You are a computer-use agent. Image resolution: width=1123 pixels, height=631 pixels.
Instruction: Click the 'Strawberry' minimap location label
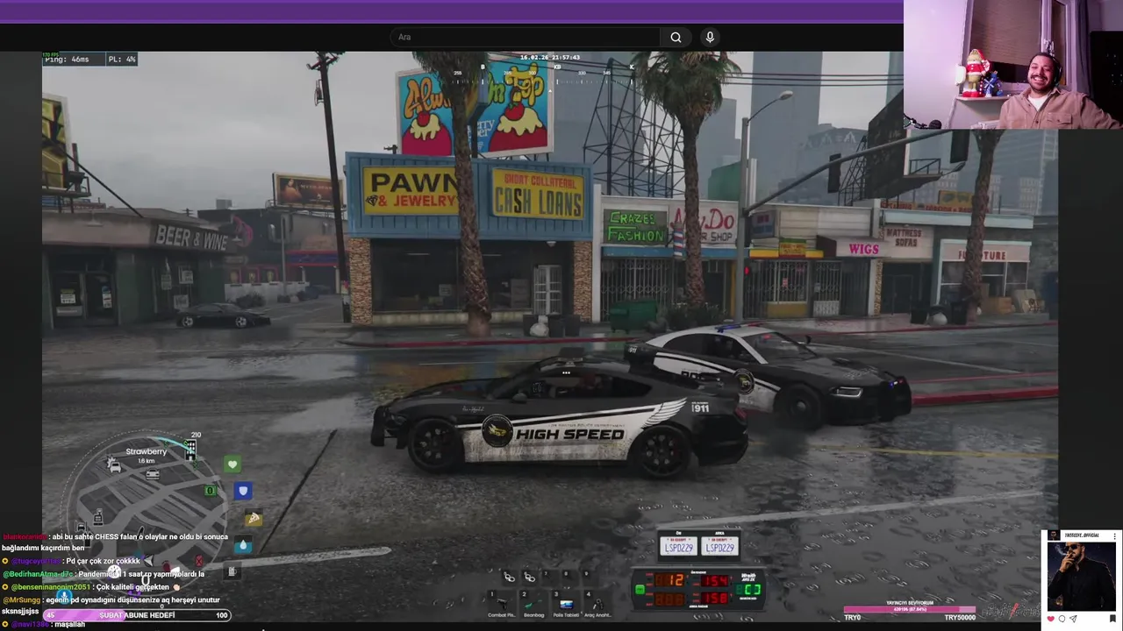pos(147,452)
